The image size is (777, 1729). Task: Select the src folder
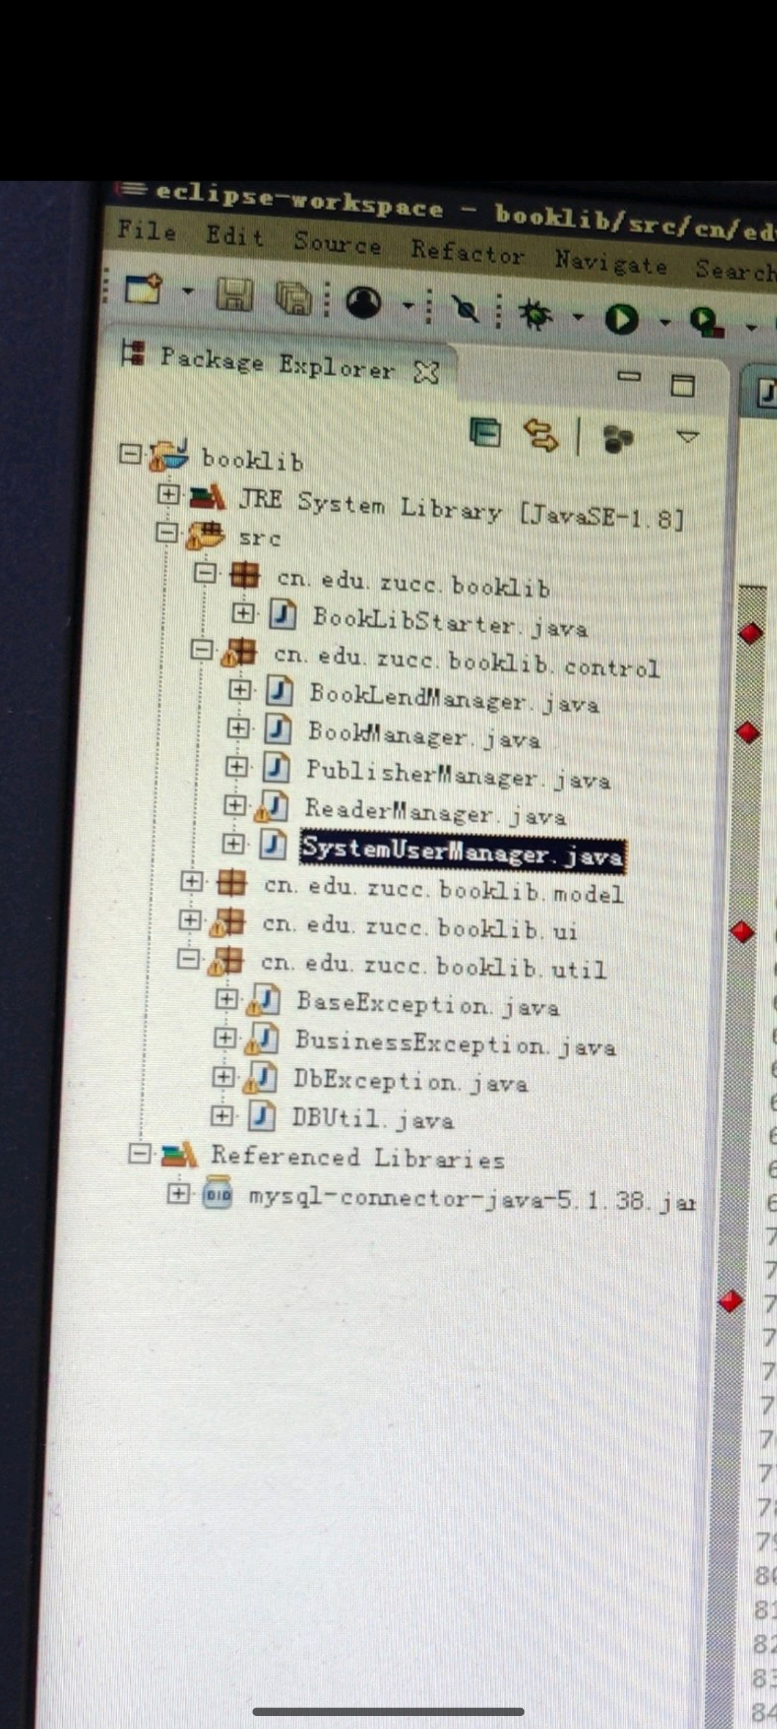(259, 538)
